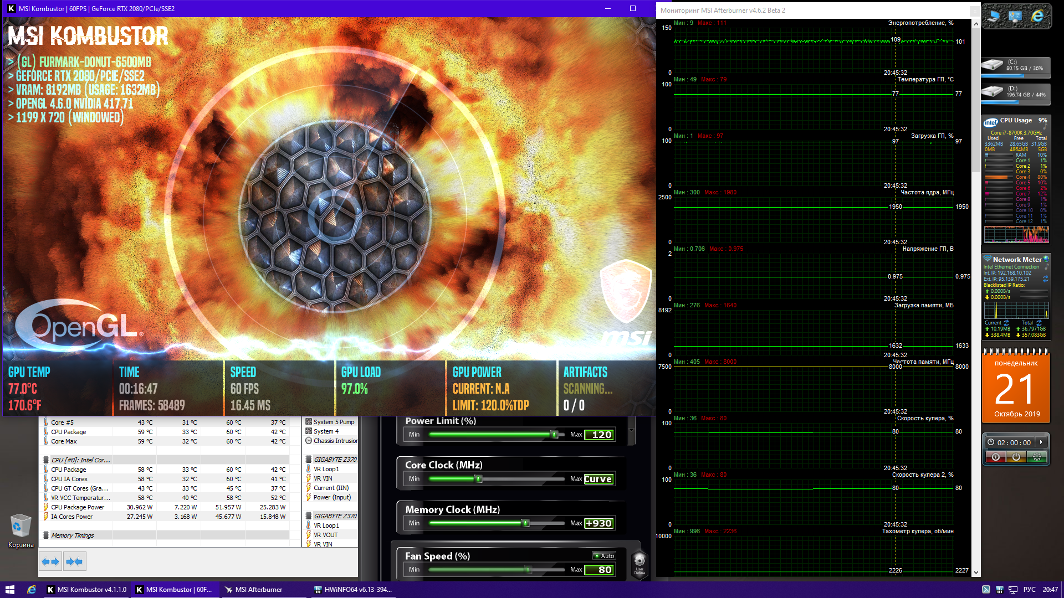Click the Core Clock Curve value box
Screen dimensions: 1064x598
[598, 479]
